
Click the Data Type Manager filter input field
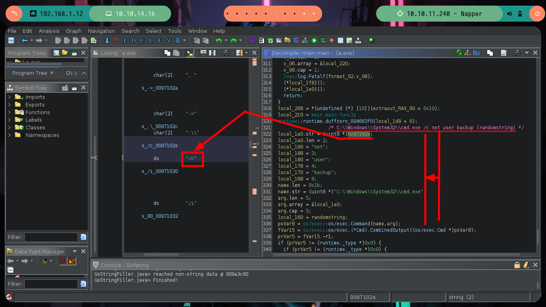[51, 284]
